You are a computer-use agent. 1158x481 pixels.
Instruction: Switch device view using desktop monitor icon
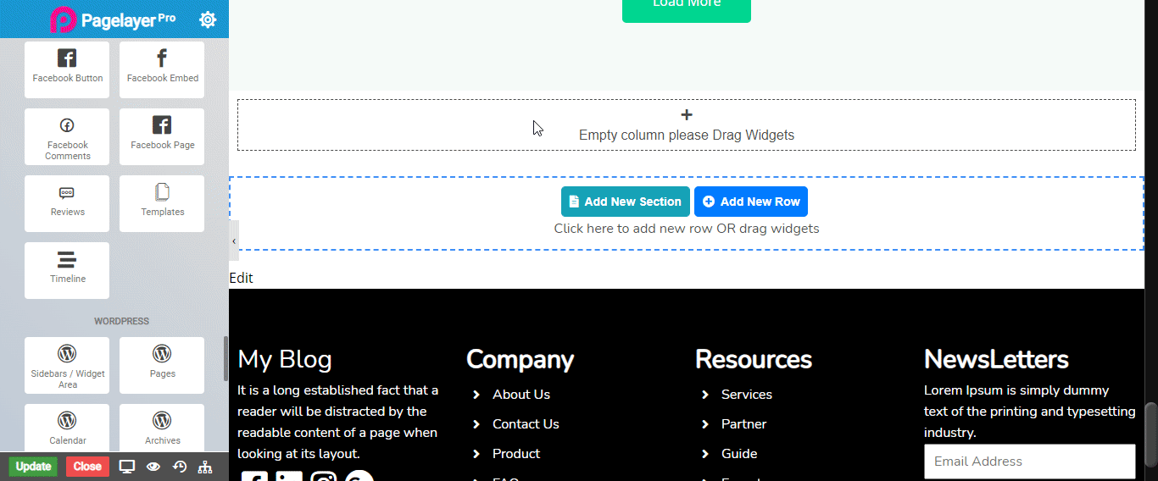(x=127, y=467)
